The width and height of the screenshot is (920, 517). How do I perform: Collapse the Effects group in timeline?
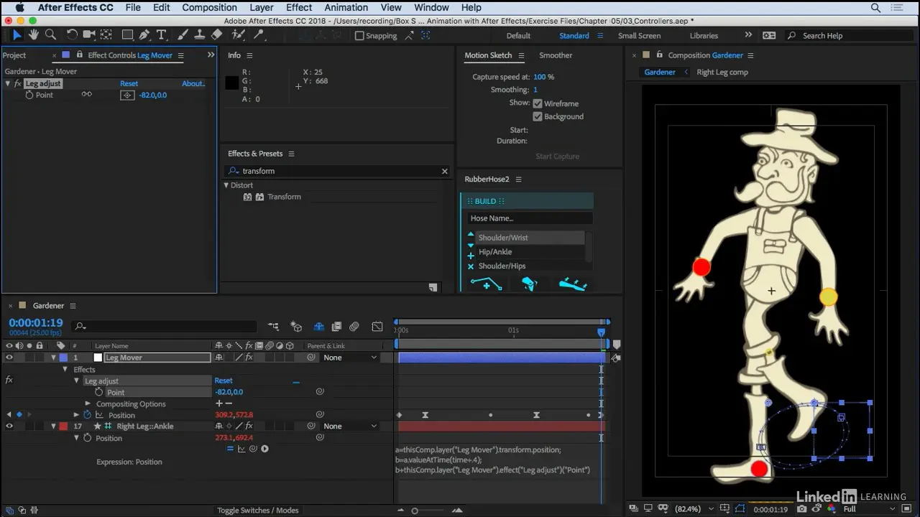pos(65,369)
